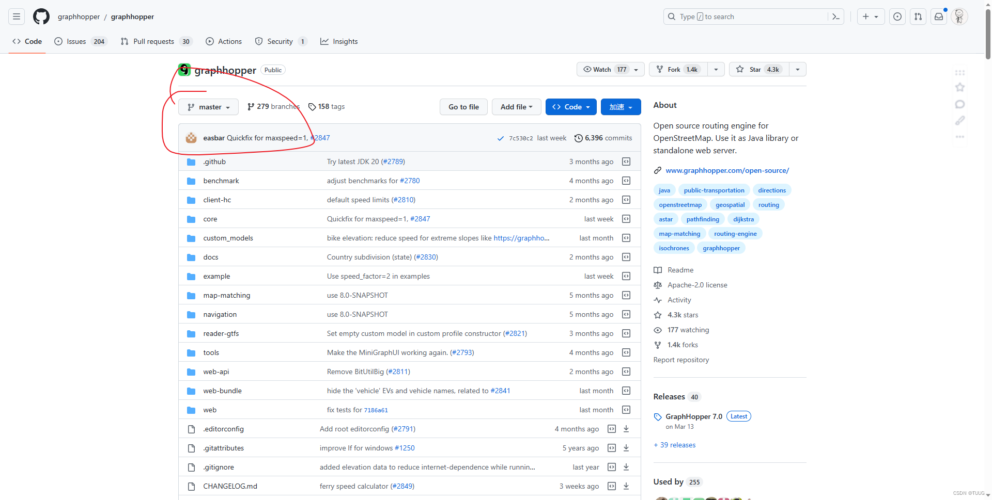Image resolution: width=992 pixels, height=500 pixels.
Task: Open the master branch selector
Action: (x=208, y=107)
